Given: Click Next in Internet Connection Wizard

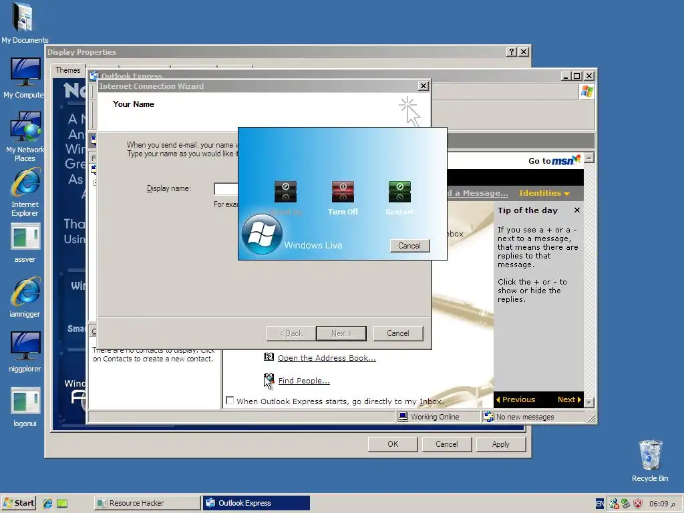Looking at the screenshot, I should click(x=341, y=333).
